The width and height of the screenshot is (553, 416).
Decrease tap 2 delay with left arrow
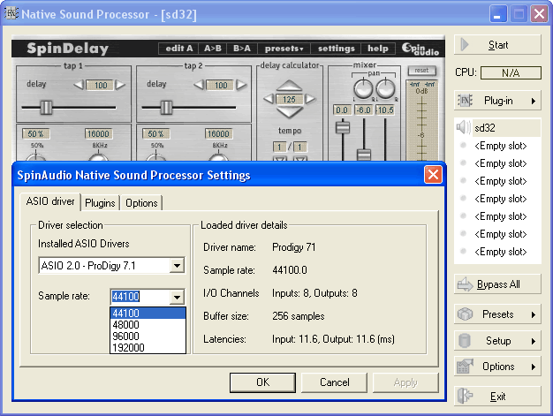tap(199, 85)
